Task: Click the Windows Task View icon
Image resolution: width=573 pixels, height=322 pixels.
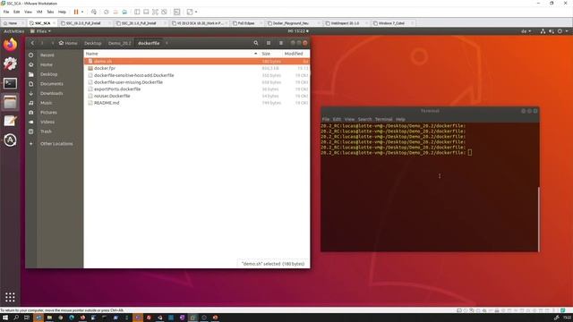Action: click(27, 318)
